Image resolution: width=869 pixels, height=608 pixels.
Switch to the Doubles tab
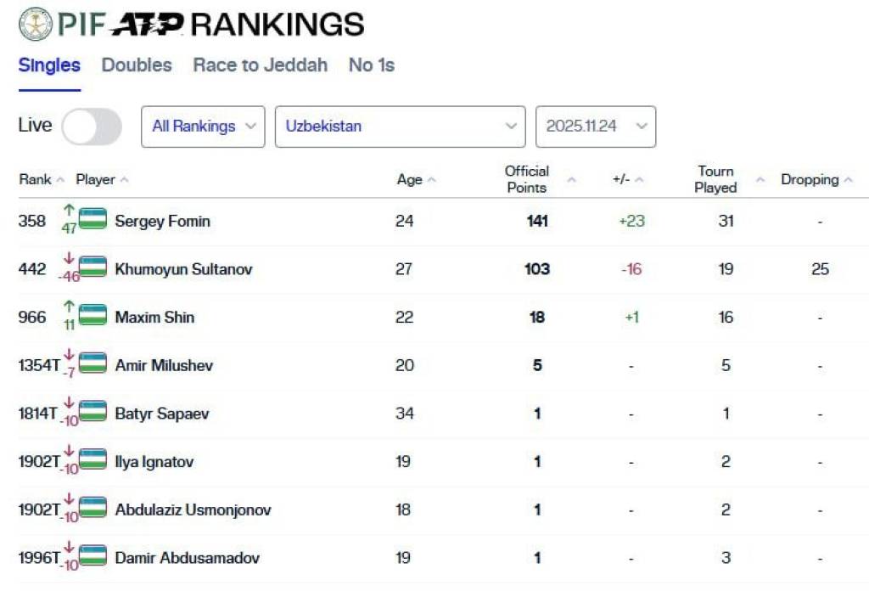pyautogui.click(x=137, y=65)
